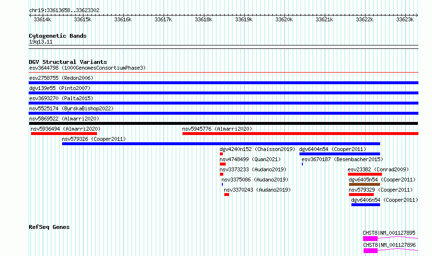Open the esv23382 (Conrad2009) label
Screen dimensions: 432x256
(x=378, y=169)
